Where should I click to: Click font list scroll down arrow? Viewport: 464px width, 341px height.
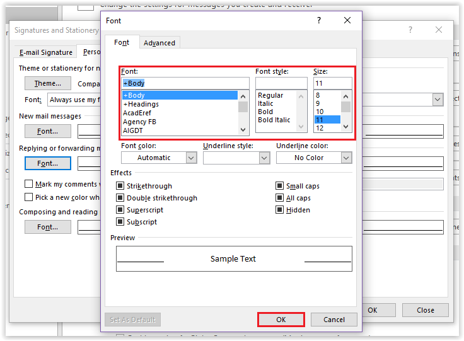243,130
